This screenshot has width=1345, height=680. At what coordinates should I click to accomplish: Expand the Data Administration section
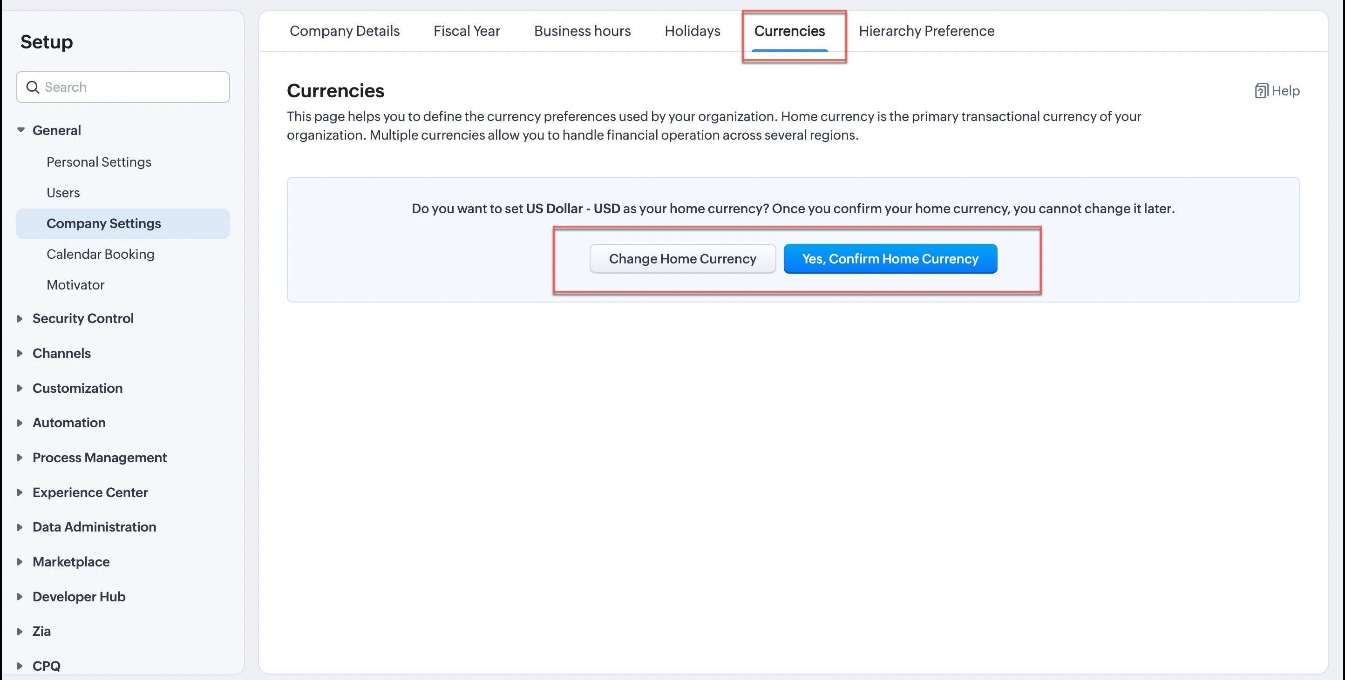pyautogui.click(x=20, y=527)
